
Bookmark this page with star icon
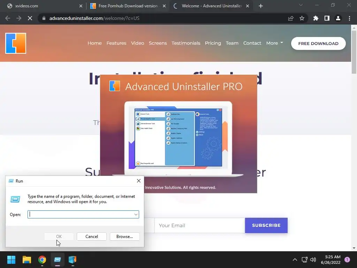(x=302, y=18)
